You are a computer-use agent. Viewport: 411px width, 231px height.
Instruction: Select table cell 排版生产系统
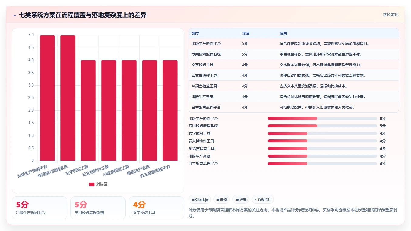pos(202,97)
